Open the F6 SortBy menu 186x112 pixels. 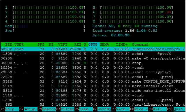[x=102, y=109]
